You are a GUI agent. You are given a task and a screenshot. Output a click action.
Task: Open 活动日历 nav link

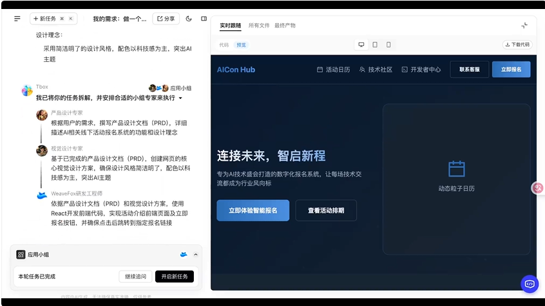tap(333, 69)
